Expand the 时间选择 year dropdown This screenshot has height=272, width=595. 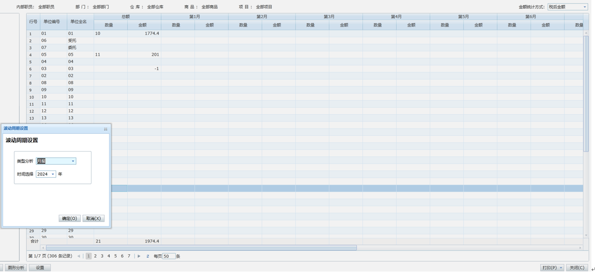coord(53,175)
